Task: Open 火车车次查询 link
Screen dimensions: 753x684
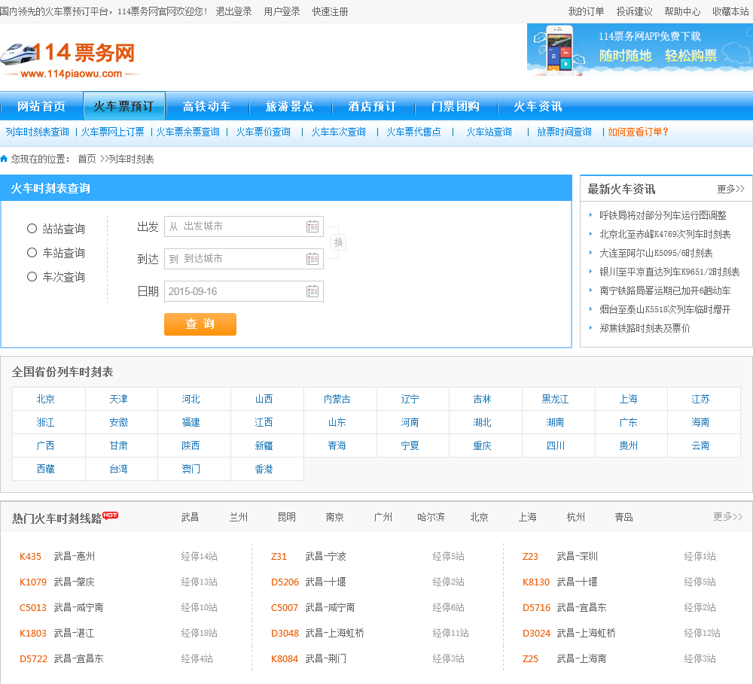Action: 339,132
